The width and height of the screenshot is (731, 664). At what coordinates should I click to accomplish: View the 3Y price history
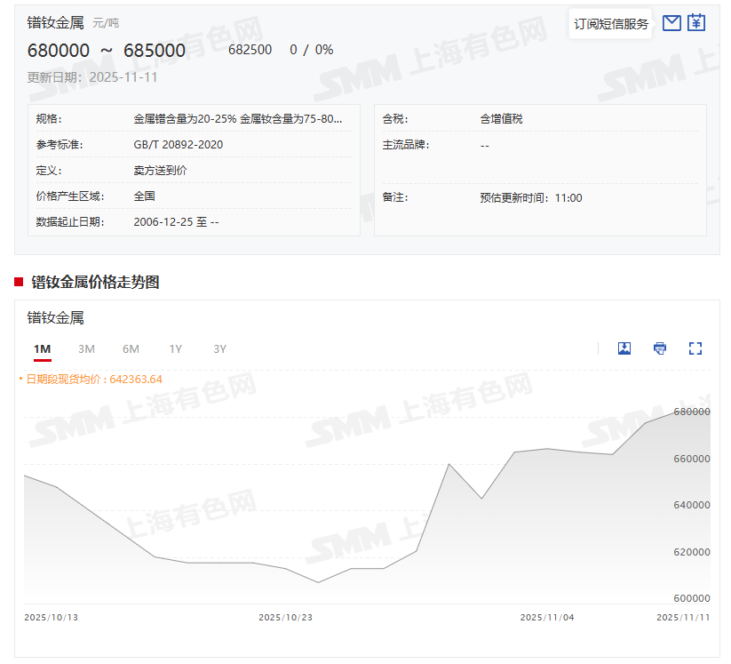coord(219,349)
